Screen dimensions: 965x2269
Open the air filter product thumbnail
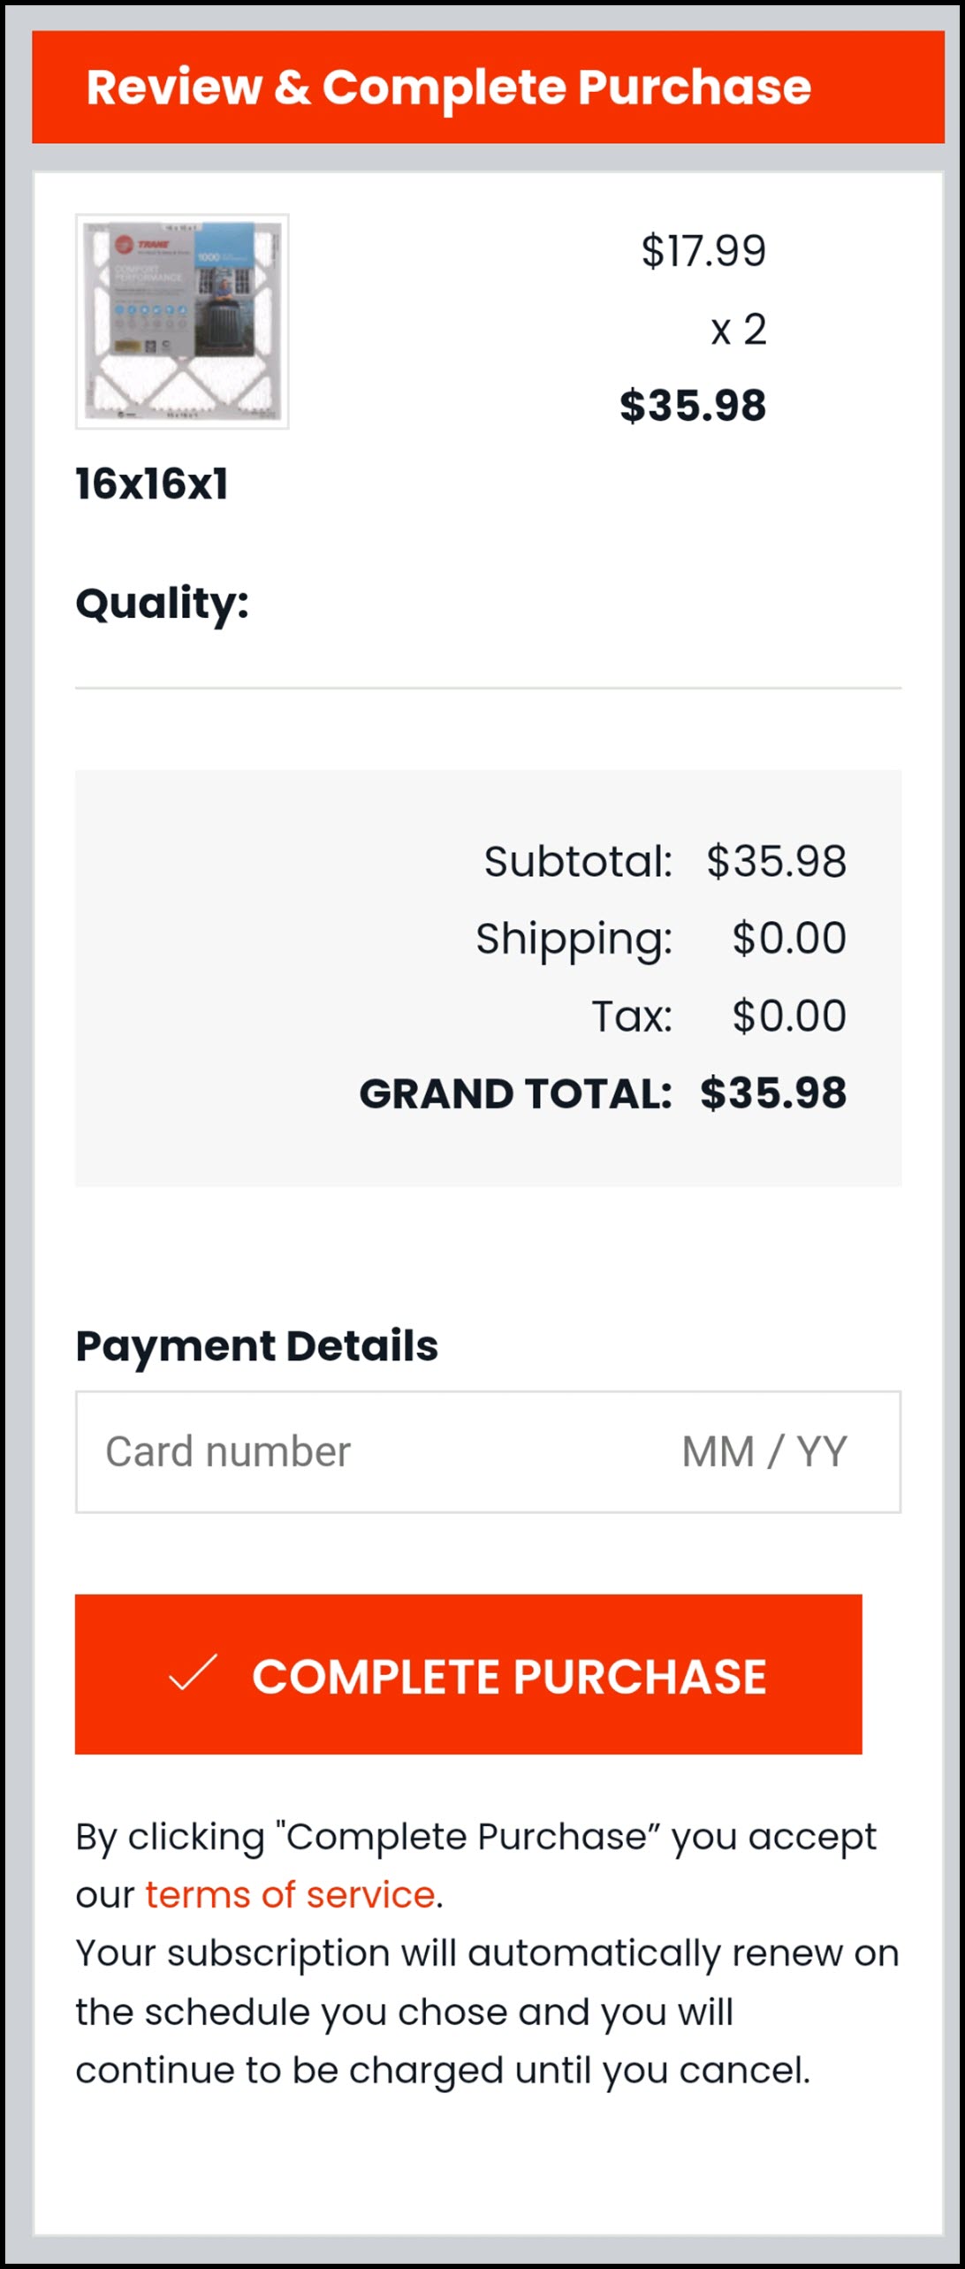(182, 321)
